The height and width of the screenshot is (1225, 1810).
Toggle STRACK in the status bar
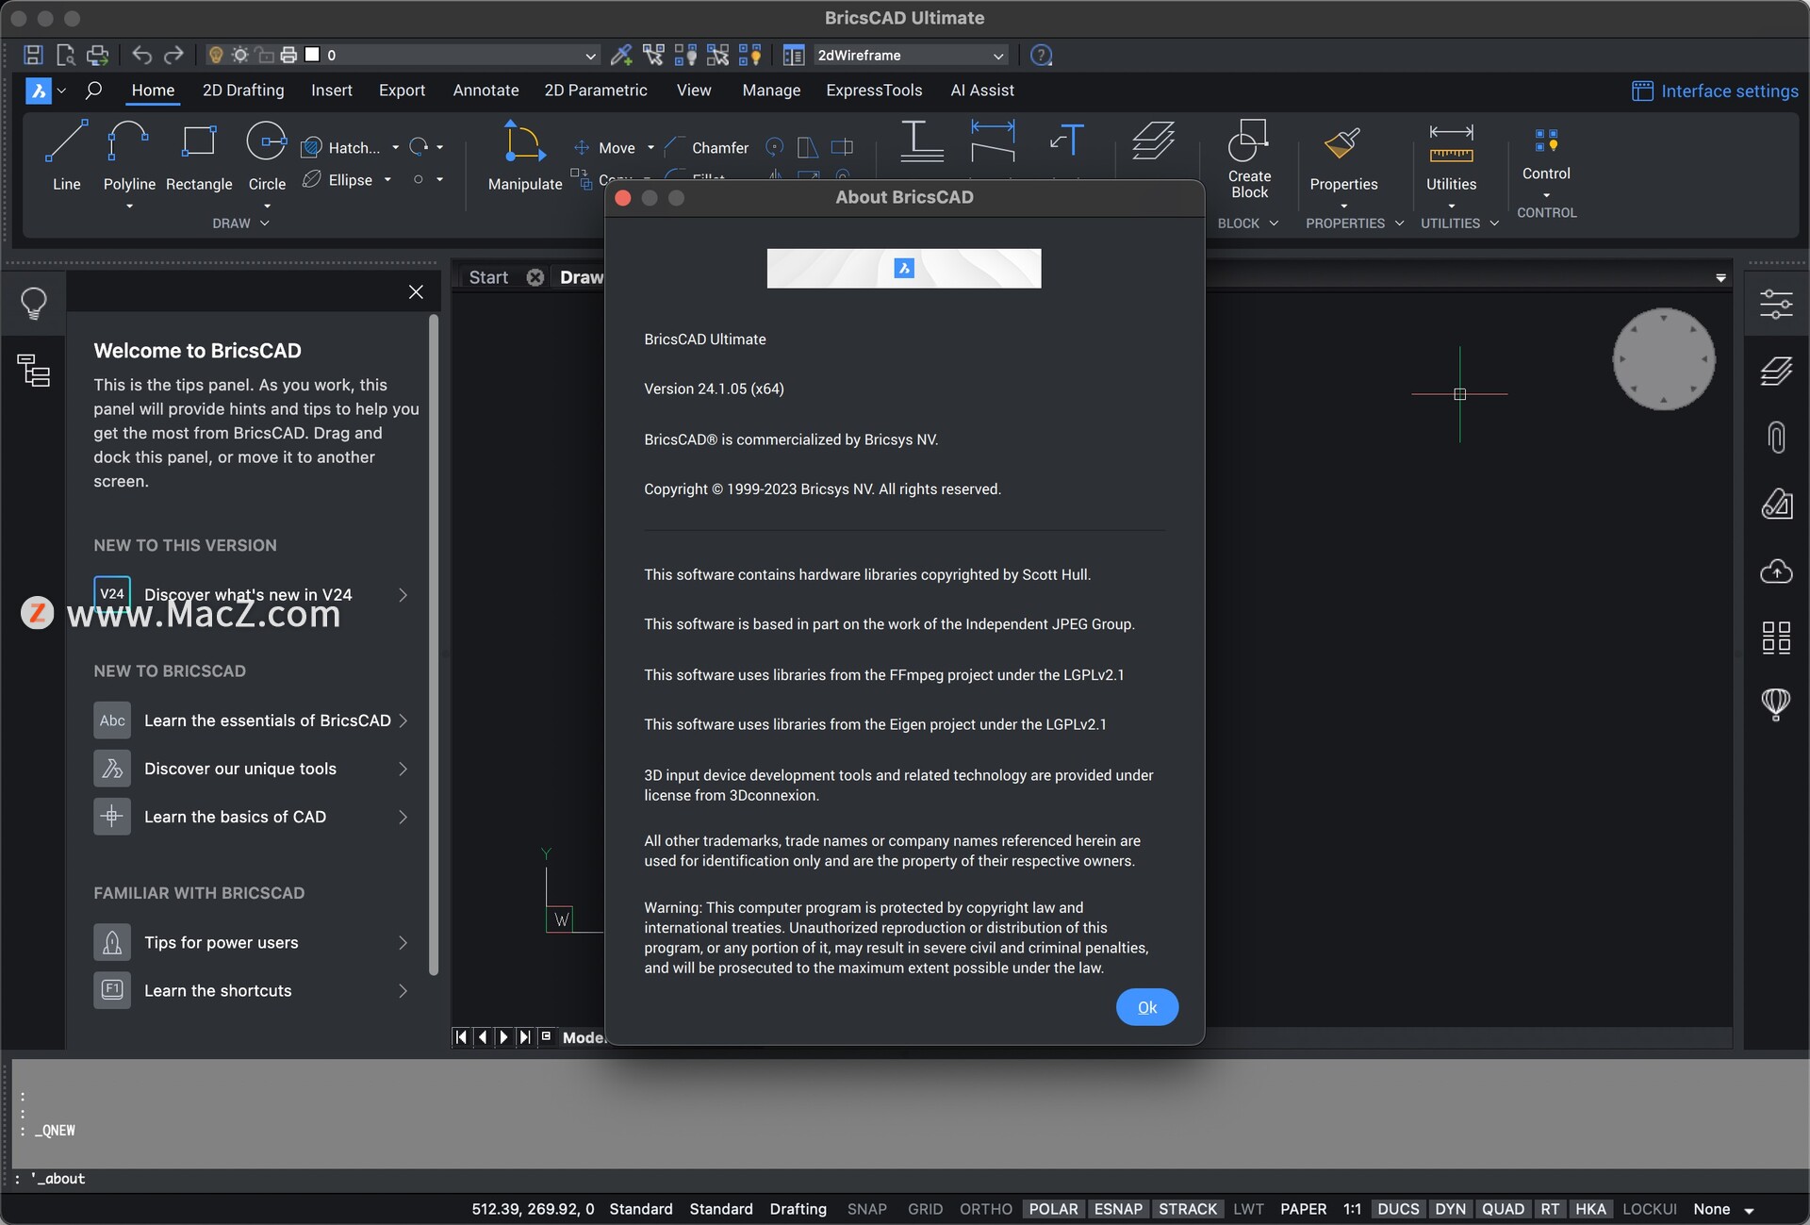point(1187,1209)
